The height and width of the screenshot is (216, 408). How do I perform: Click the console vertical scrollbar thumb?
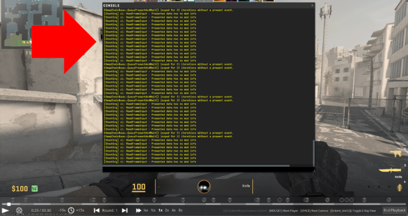pyautogui.click(x=313, y=153)
